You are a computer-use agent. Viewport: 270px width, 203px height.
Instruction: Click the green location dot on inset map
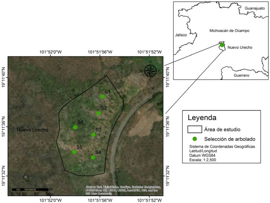(222, 45)
